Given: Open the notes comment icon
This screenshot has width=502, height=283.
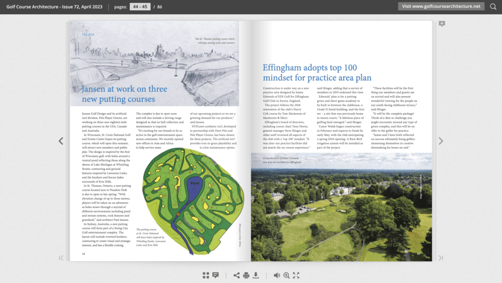Looking at the screenshot, I should pyautogui.click(x=216, y=275).
